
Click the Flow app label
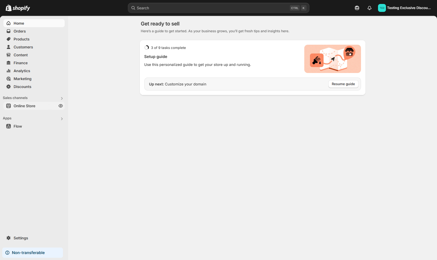tap(18, 126)
